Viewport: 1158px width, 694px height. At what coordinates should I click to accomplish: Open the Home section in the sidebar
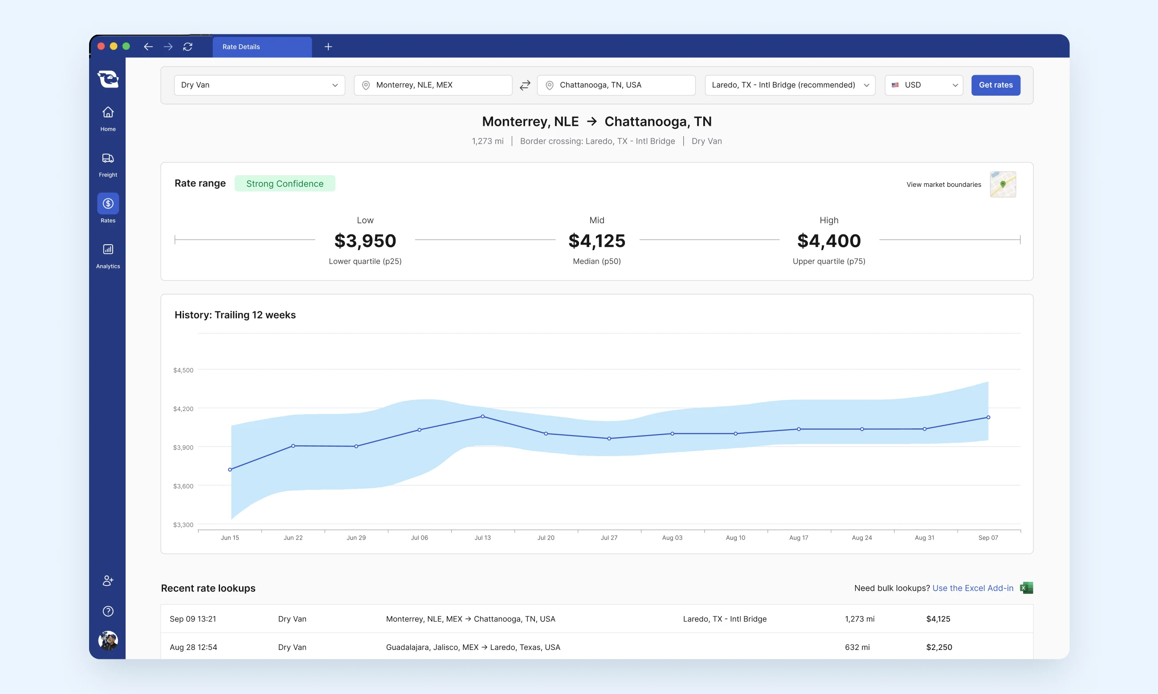click(108, 119)
